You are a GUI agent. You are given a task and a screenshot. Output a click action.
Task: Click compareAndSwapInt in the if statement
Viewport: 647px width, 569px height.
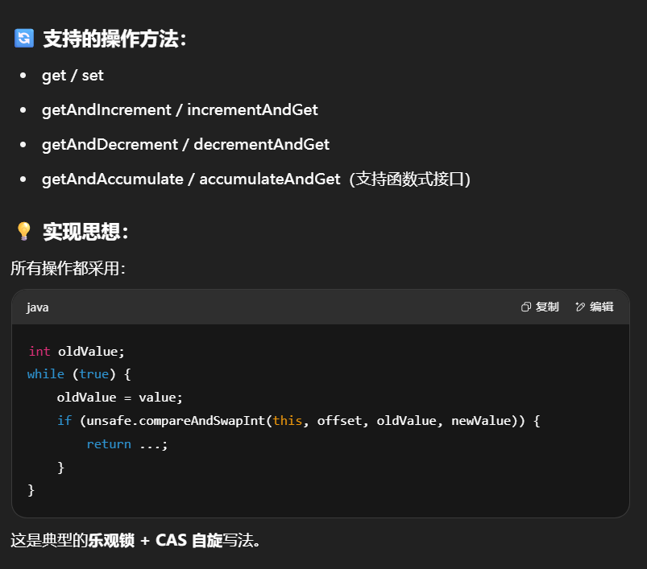point(205,421)
